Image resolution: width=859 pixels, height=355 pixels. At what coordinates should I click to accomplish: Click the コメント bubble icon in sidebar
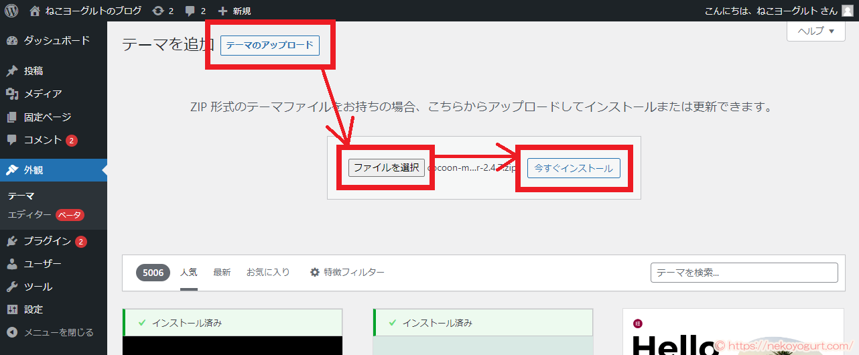(x=12, y=140)
